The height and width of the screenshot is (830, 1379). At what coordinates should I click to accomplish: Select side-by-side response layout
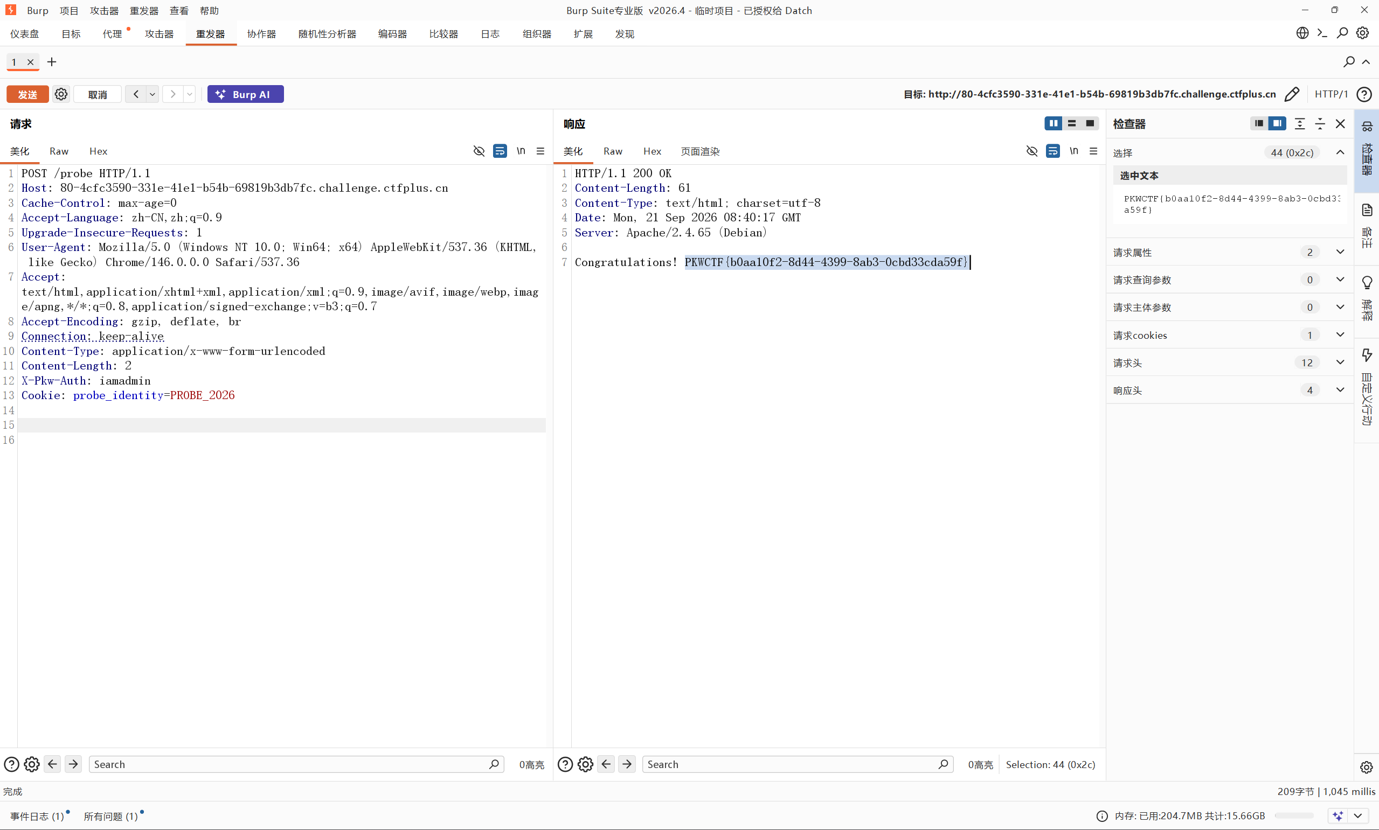tap(1054, 123)
